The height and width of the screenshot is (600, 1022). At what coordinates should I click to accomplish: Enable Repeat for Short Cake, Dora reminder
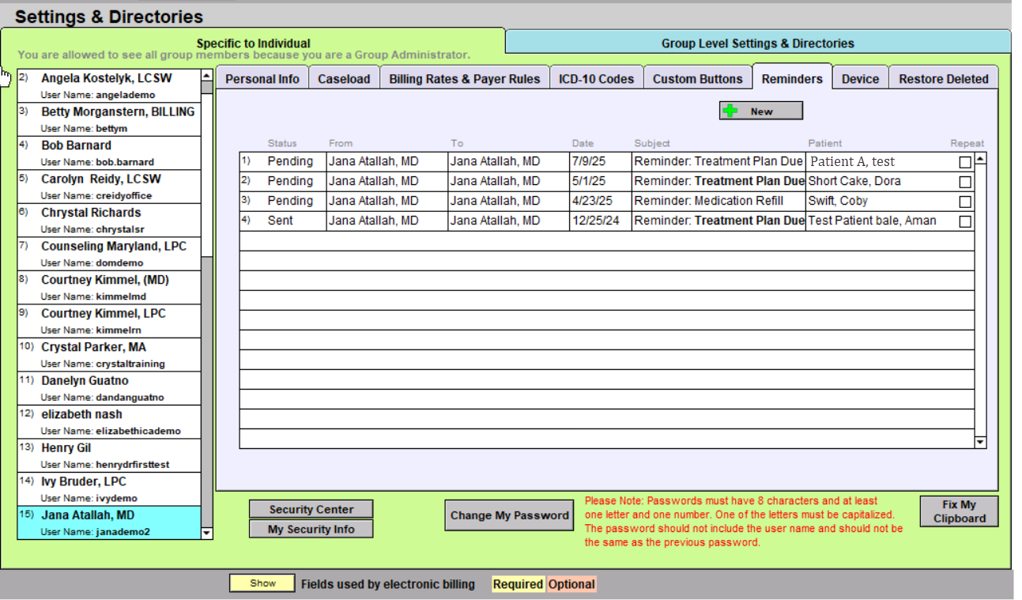click(964, 182)
